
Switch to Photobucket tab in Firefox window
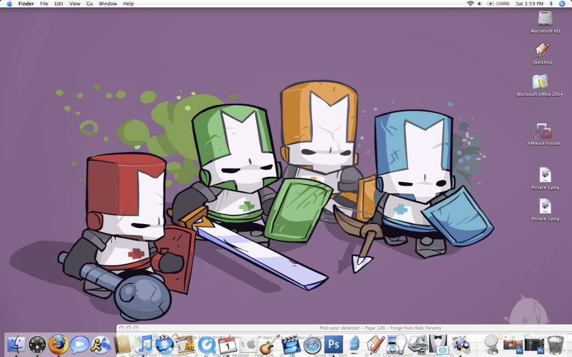(415, 355)
